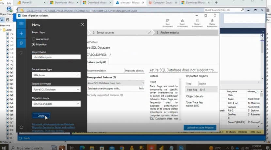The width and height of the screenshot is (271, 150).
Task: Click the Create button
Action: pyautogui.click(x=41, y=116)
